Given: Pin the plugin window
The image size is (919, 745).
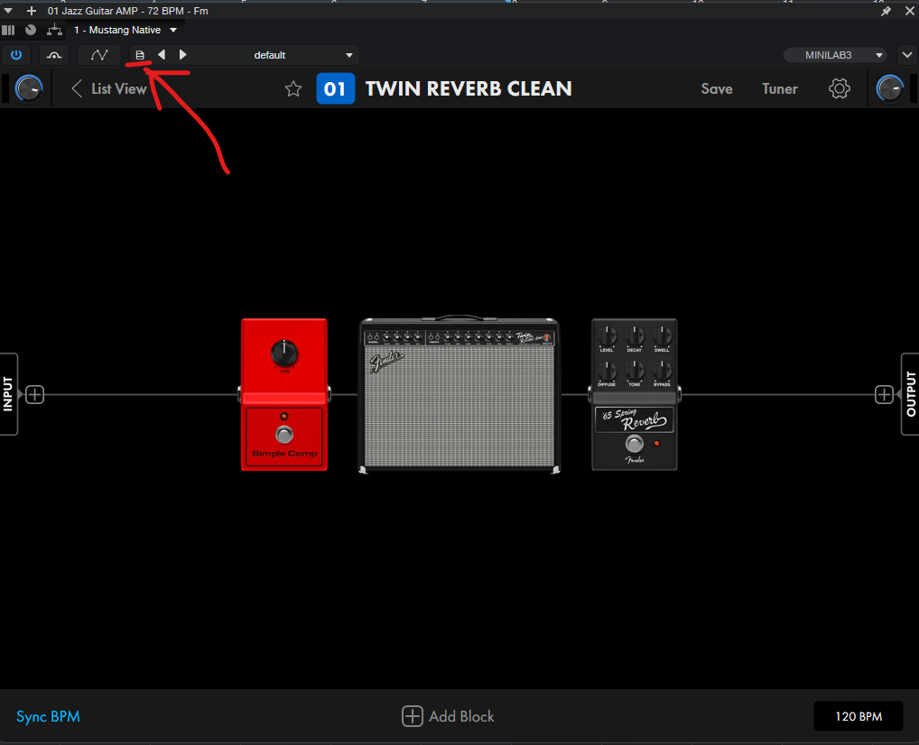Looking at the screenshot, I should 886,11.
